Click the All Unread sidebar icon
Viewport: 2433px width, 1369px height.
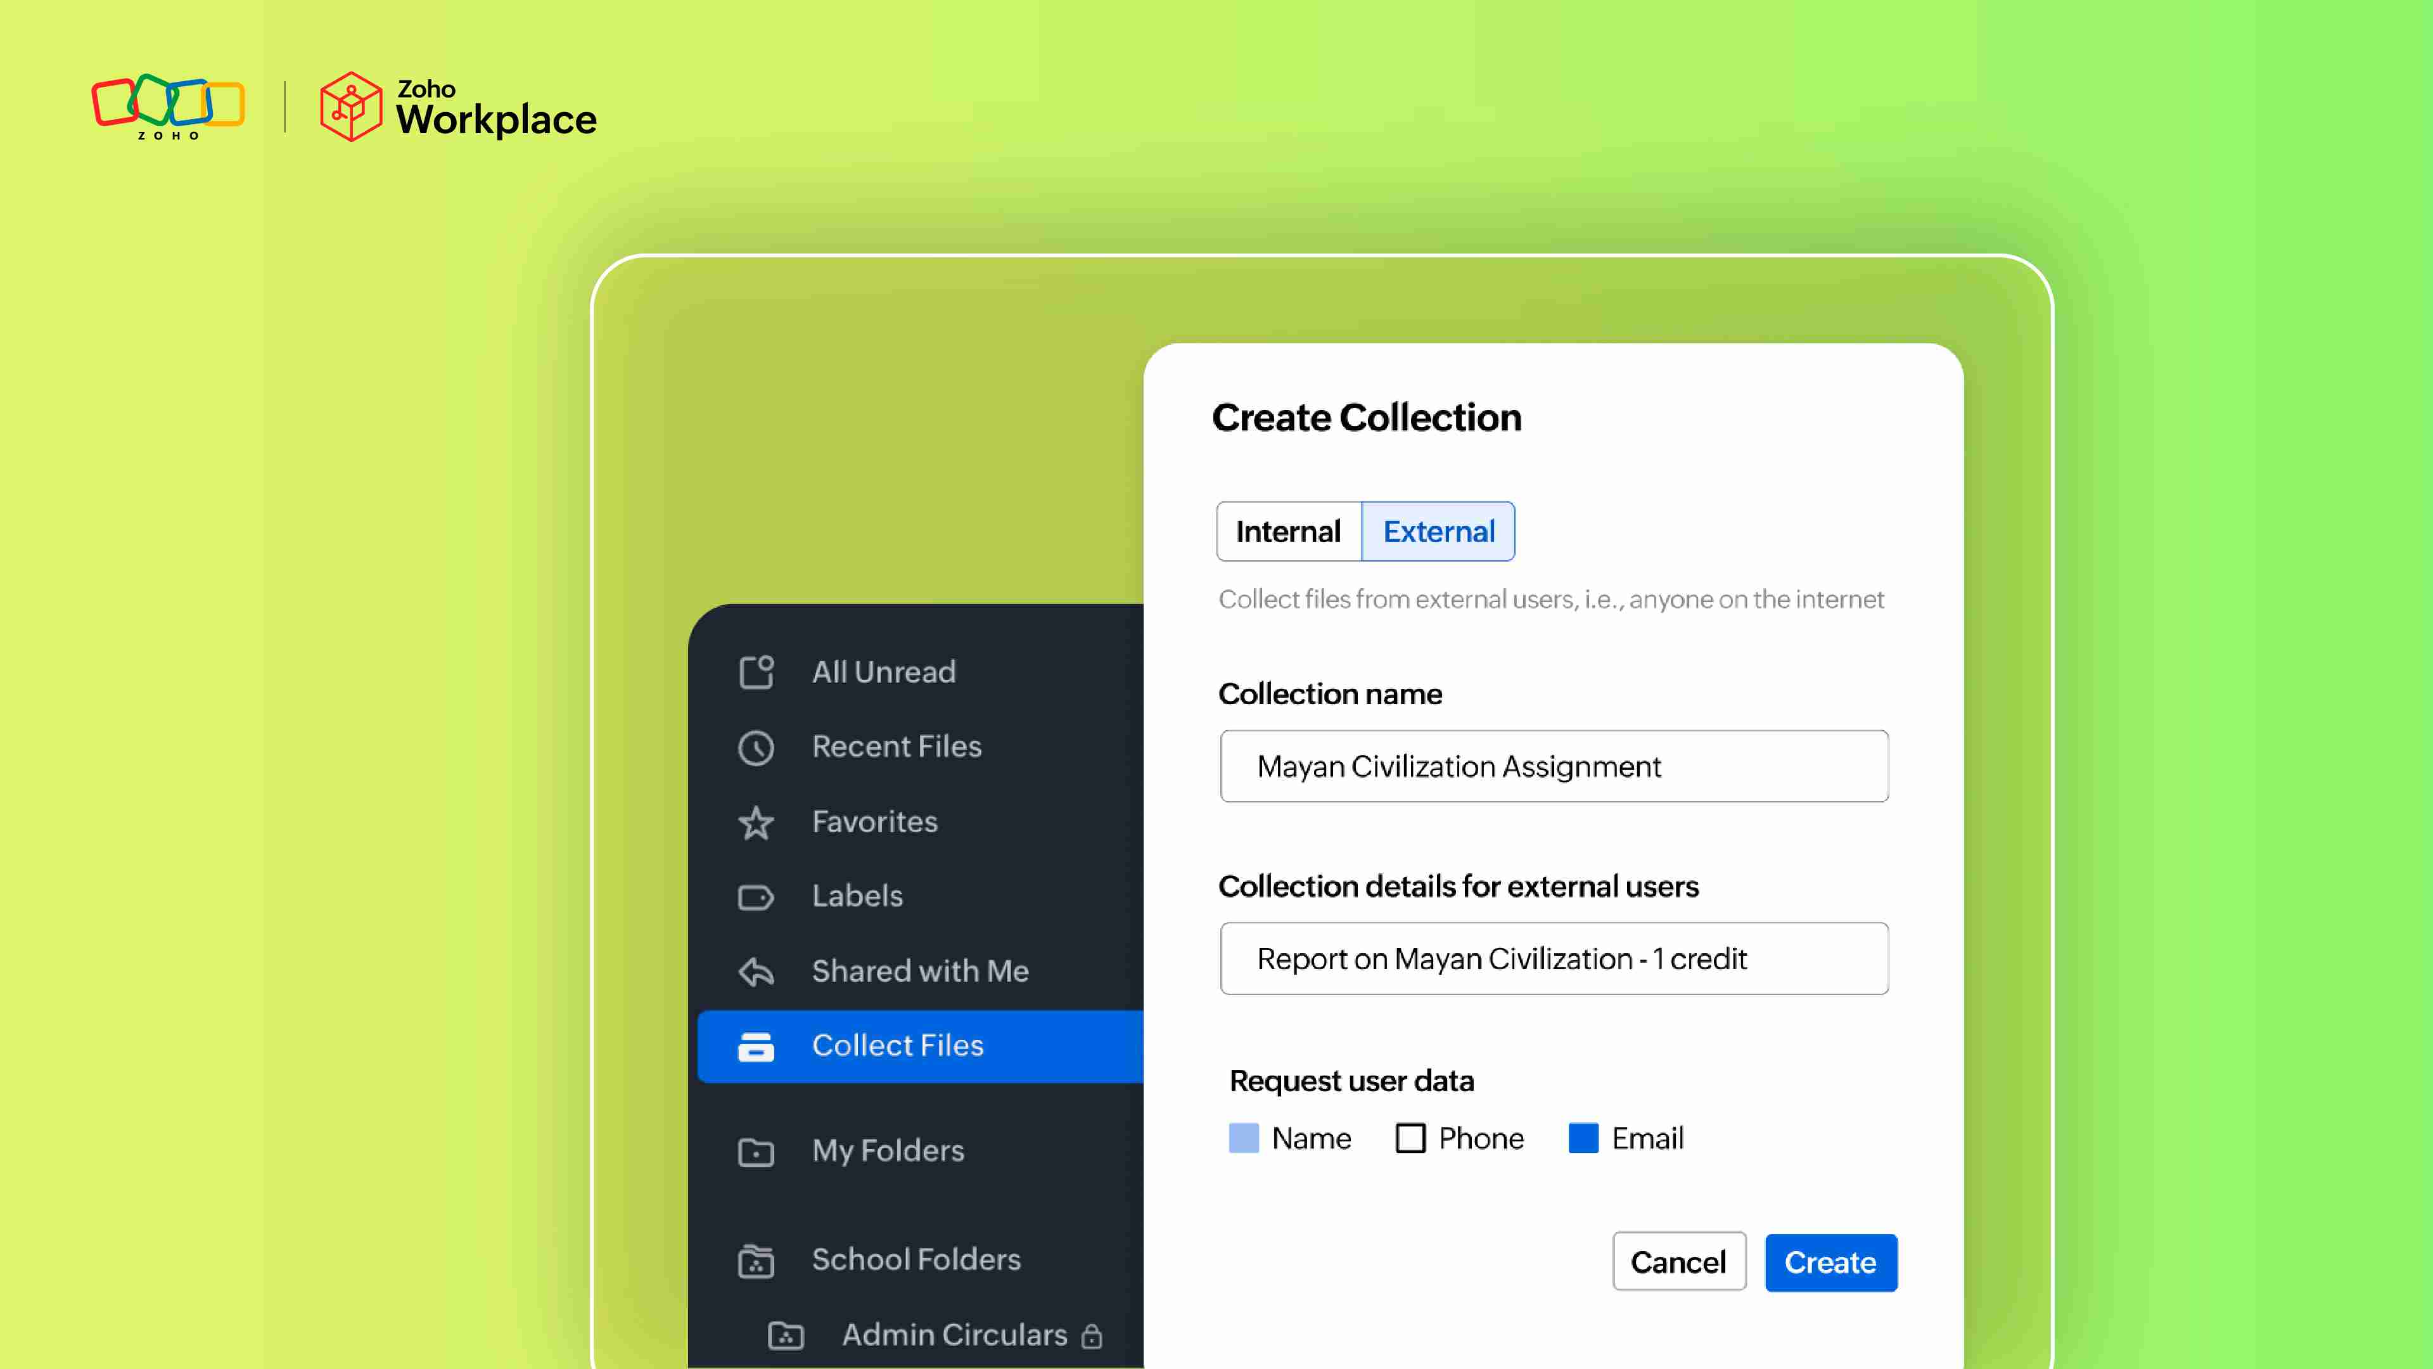tap(756, 672)
